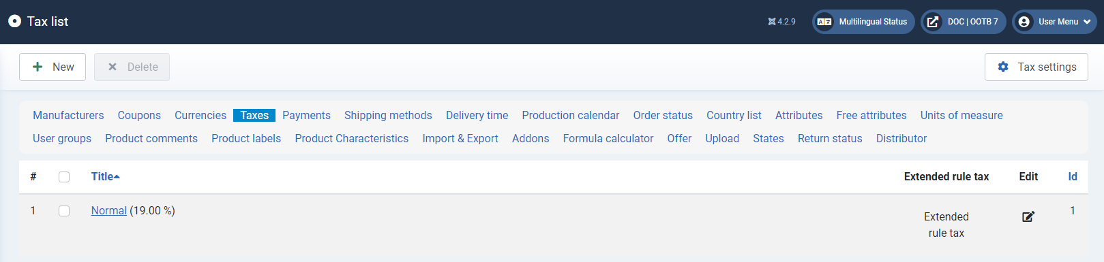The width and height of the screenshot is (1104, 262).
Task: Open the Normal tax title link
Action: (109, 211)
